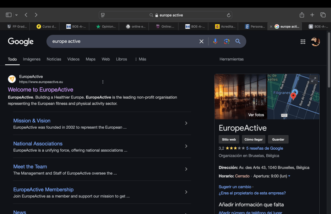The image size is (331, 214).
Task: Open a new tab with the plus icon
Action: pos(312,15)
